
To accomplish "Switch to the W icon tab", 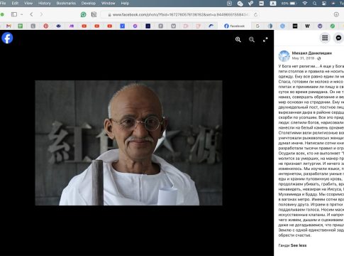I will [x=307, y=26].
